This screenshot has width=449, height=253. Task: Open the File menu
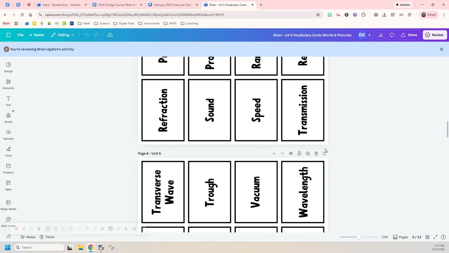coord(21,35)
